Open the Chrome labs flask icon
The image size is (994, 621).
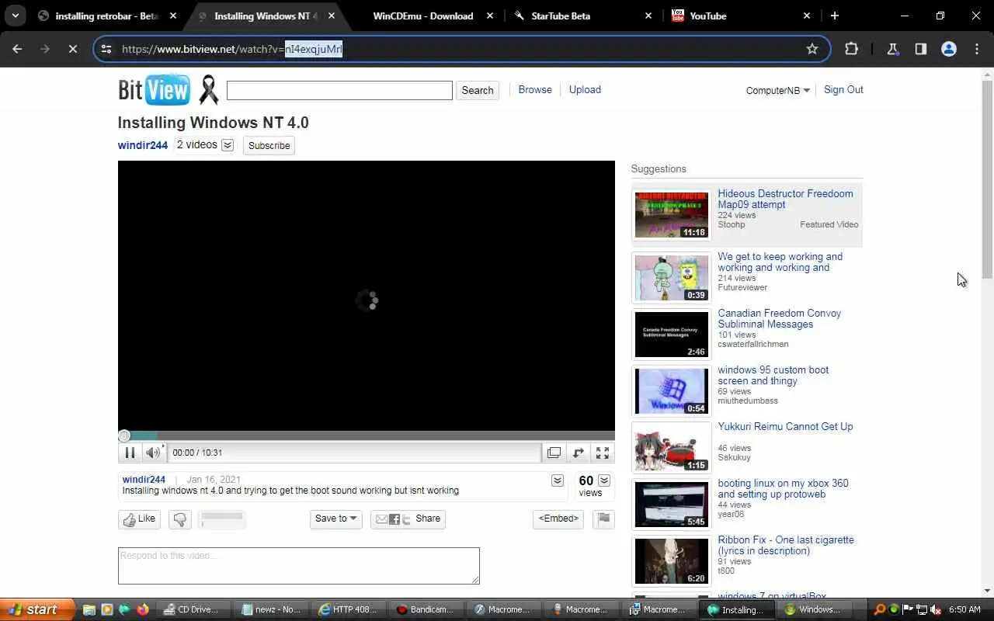click(x=892, y=49)
